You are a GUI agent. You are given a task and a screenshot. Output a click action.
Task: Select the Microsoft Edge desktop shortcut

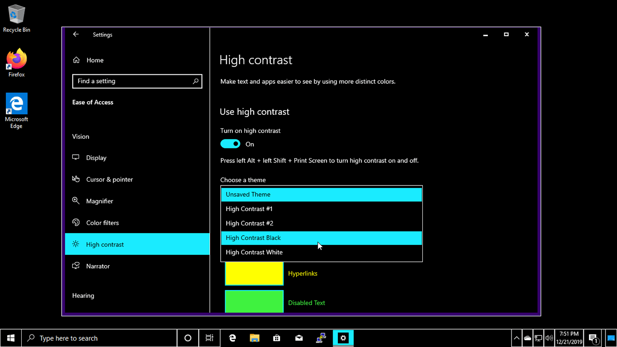coord(16,111)
